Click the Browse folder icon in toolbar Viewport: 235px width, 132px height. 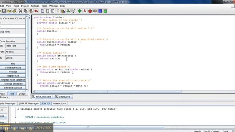pyautogui.click(x=9, y=11)
